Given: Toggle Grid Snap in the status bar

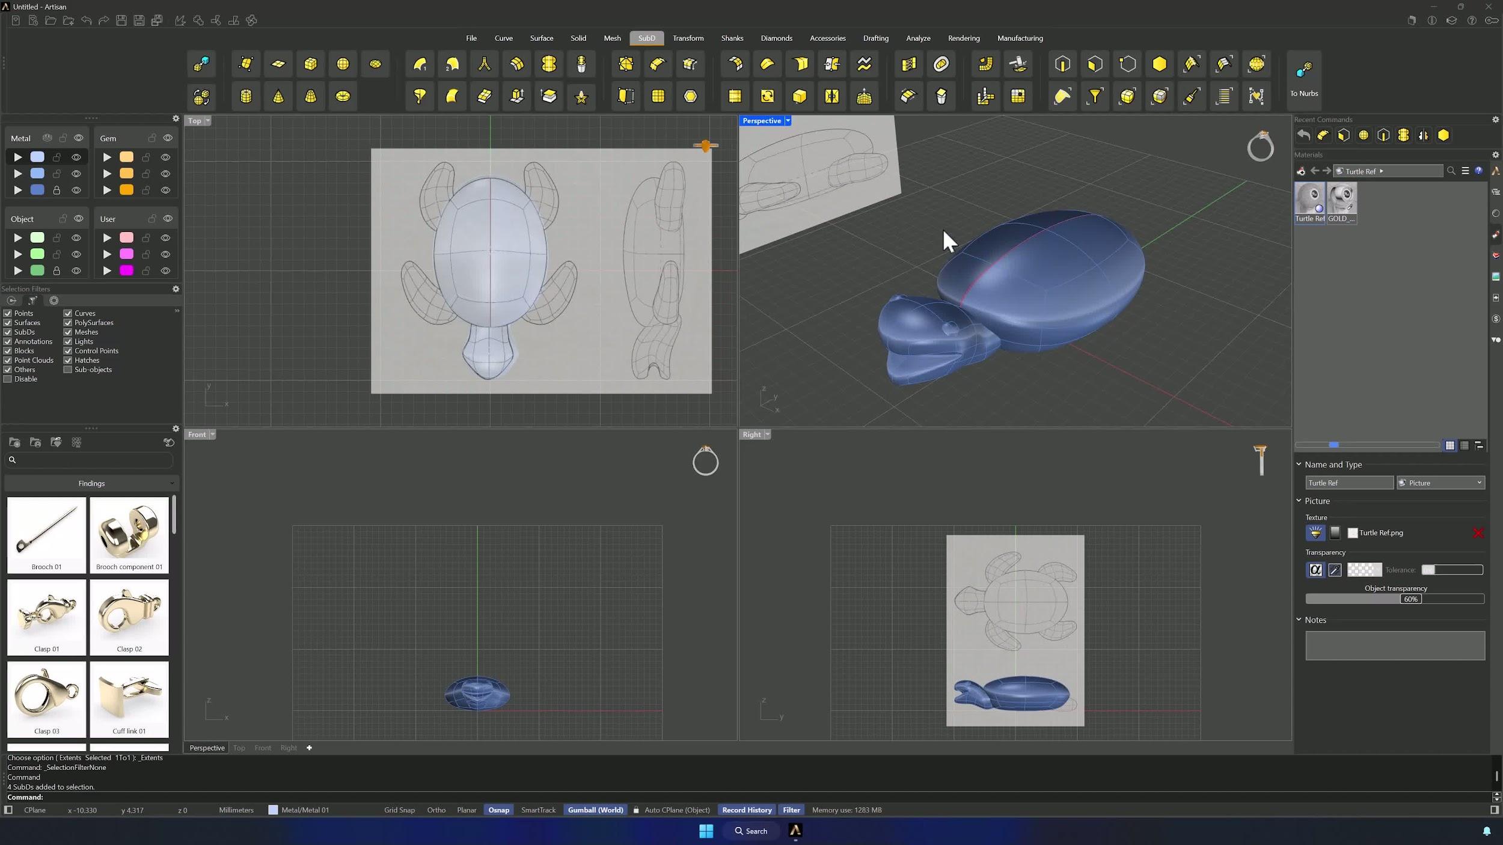Looking at the screenshot, I should click(399, 810).
